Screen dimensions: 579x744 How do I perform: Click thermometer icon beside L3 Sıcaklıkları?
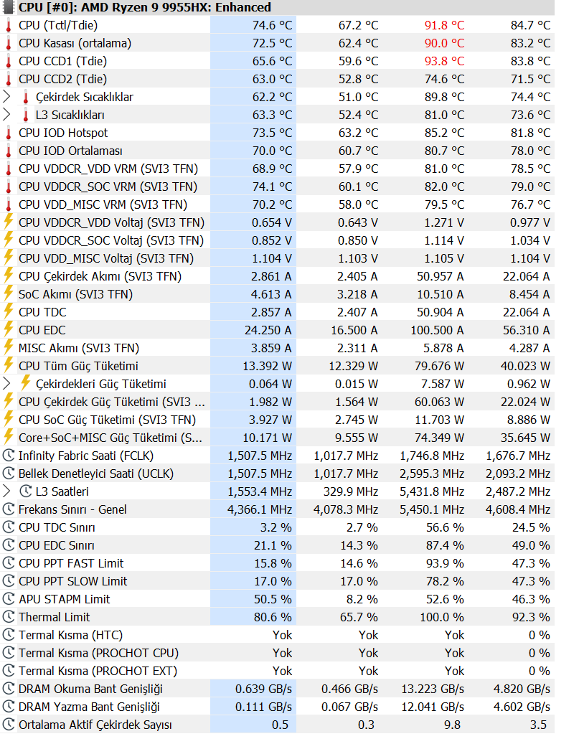(x=26, y=115)
